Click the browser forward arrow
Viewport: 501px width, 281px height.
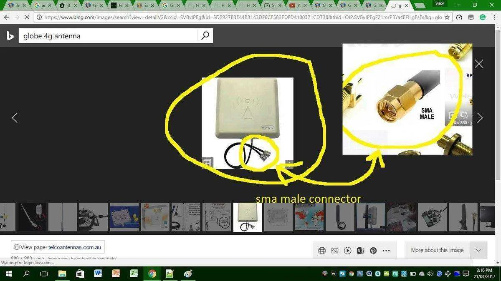(x=18, y=17)
